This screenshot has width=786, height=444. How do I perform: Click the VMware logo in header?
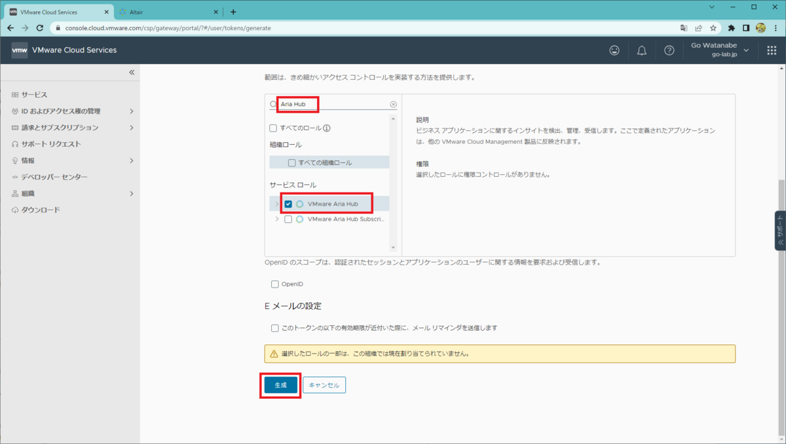(20, 50)
